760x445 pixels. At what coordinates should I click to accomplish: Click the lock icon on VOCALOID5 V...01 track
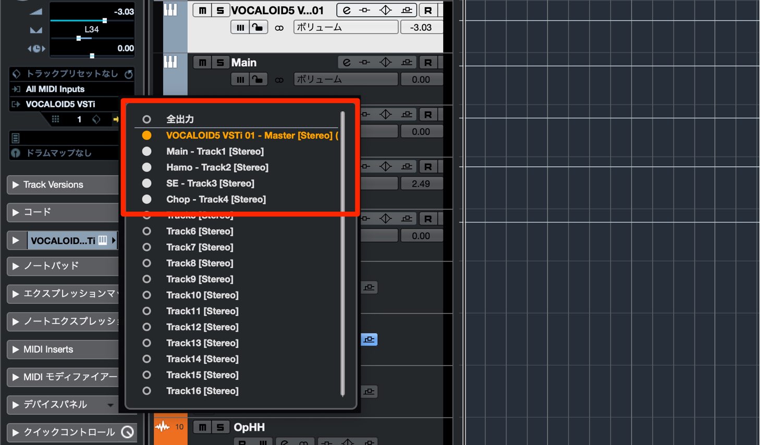[258, 27]
